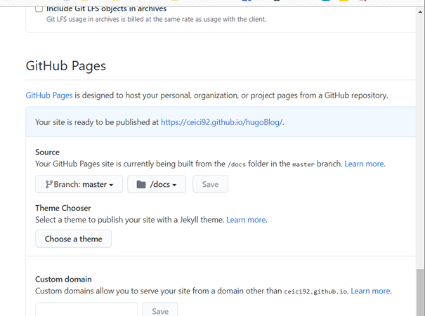Image resolution: width=425 pixels, height=316 pixels.
Task: Click Save button for Custom domain
Action: coord(160,310)
